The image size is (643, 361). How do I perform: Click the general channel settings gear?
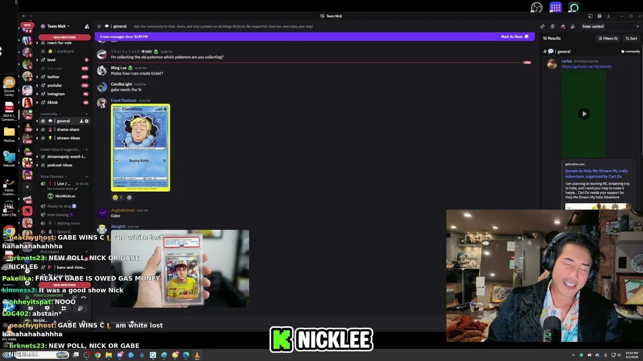point(86,121)
